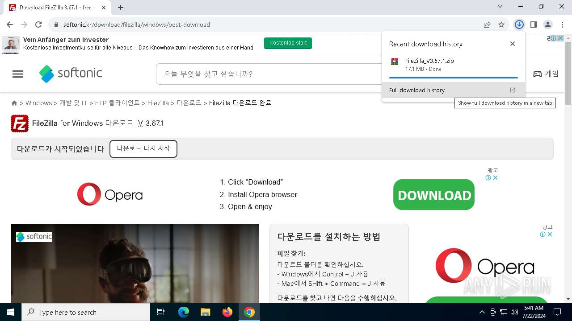Open the tab search chevron

coord(500,7)
